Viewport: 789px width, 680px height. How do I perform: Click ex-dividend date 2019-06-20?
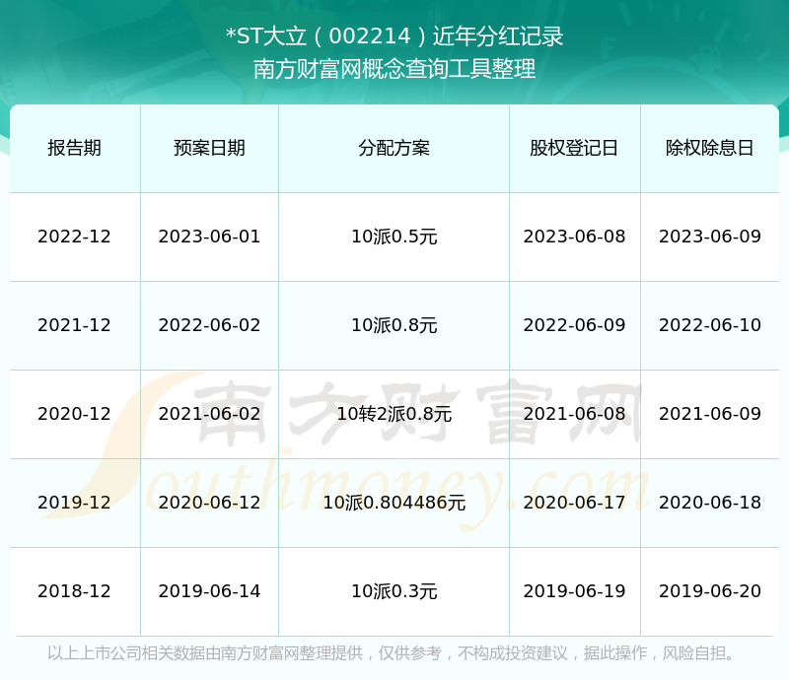709,591
